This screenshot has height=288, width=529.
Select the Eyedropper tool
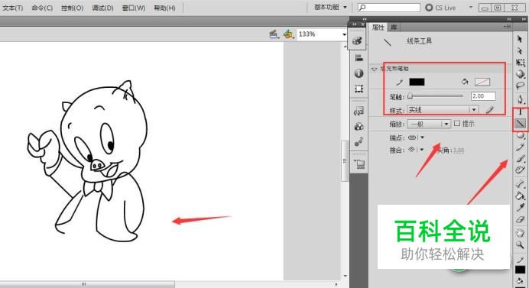coord(521,207)
